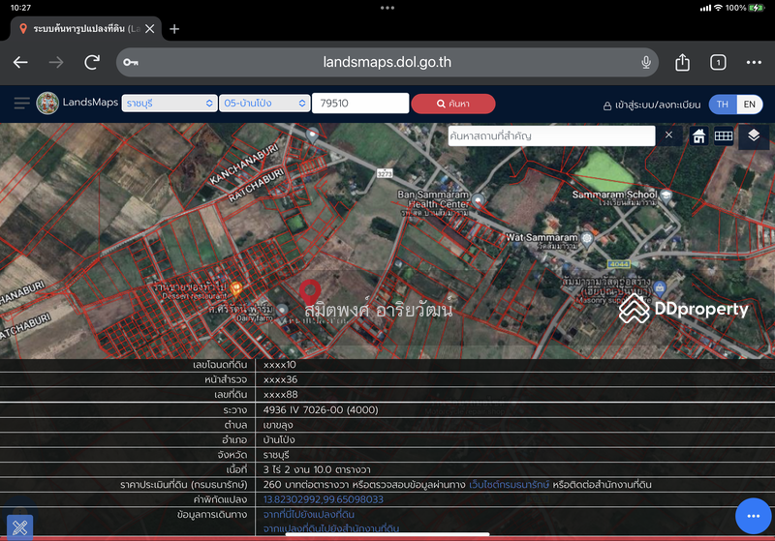Click the จังหวัด value ราชบุรี
Screen dimensions: 775x541
(276, 455)
